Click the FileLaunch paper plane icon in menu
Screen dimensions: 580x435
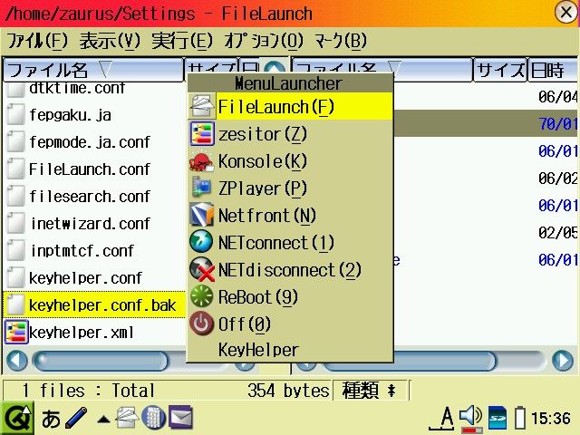[201, 107]
